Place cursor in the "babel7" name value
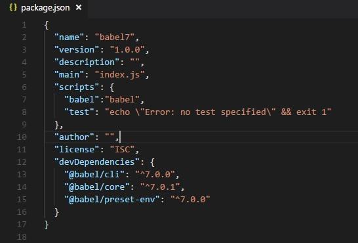The height and width of the screenshot is (243, 358). pos(115,37)
